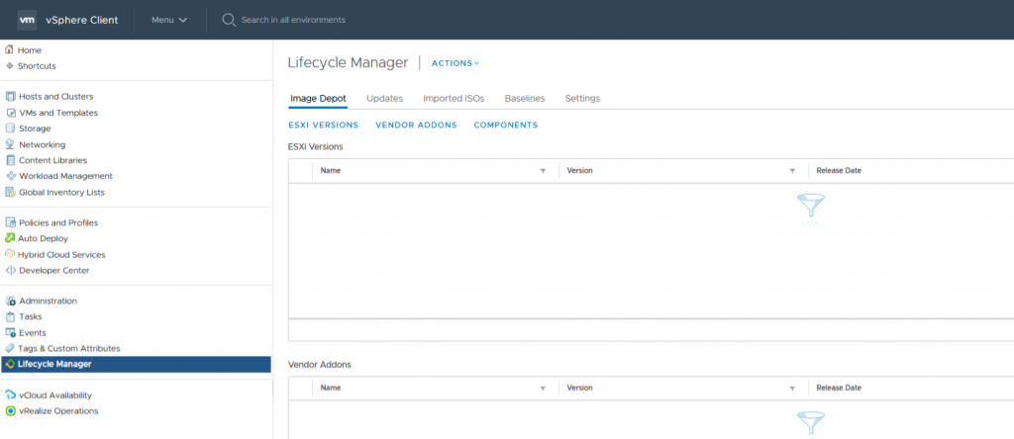Click the VMware vm logo

click(x=27, y=20)
